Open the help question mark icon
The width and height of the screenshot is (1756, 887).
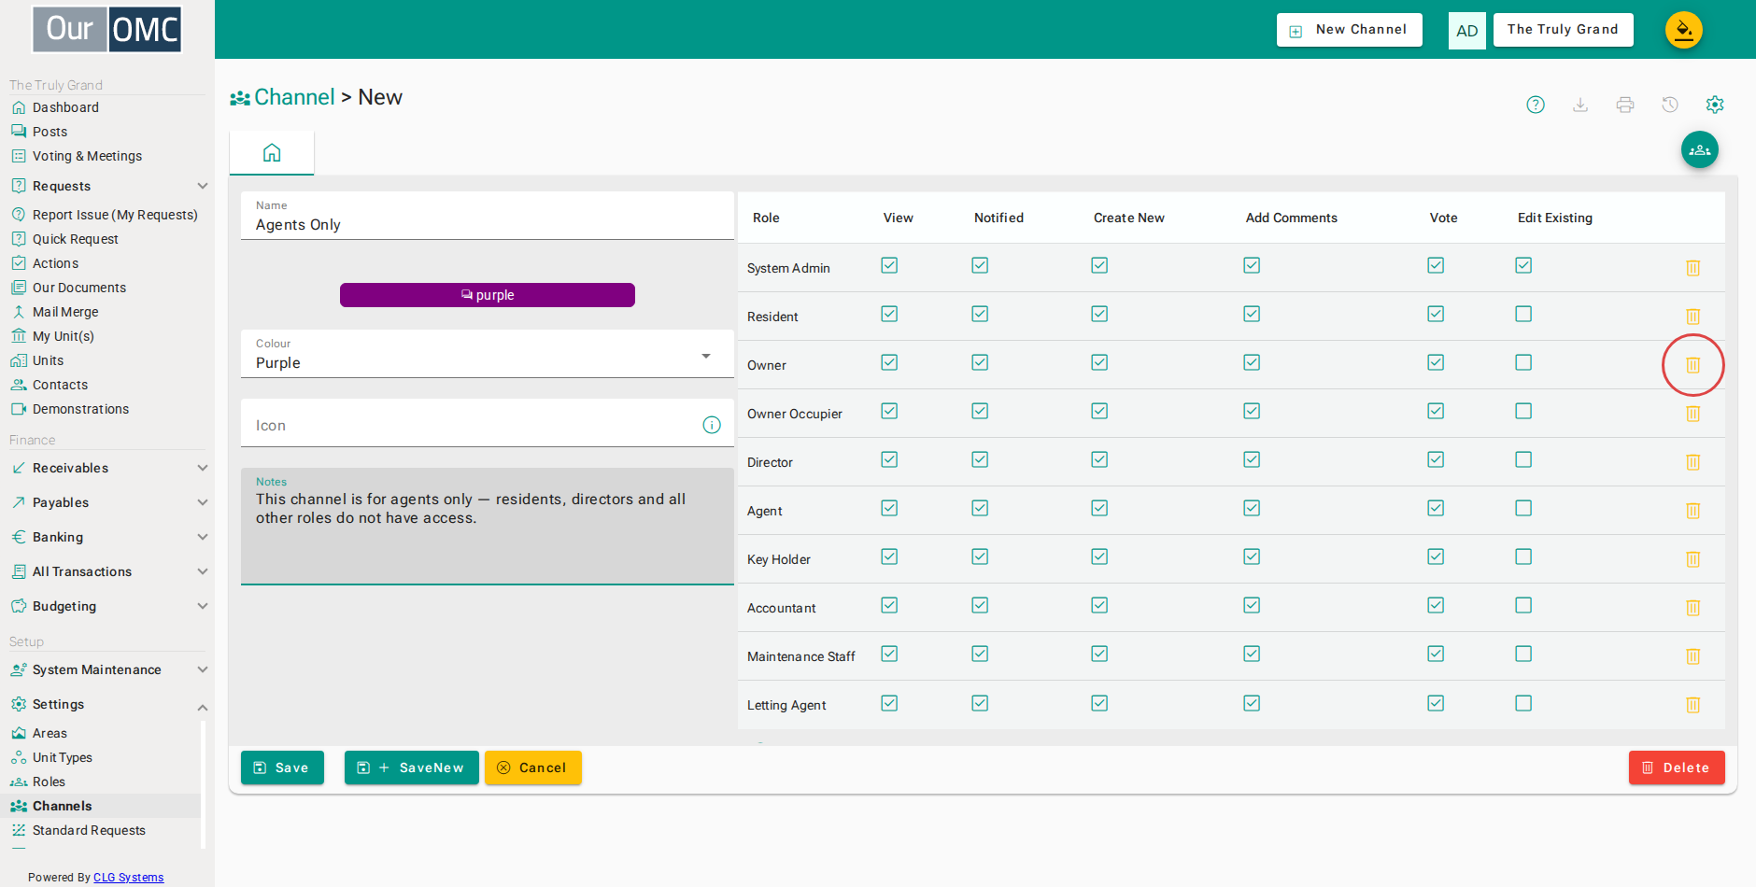click(1536, 105)
